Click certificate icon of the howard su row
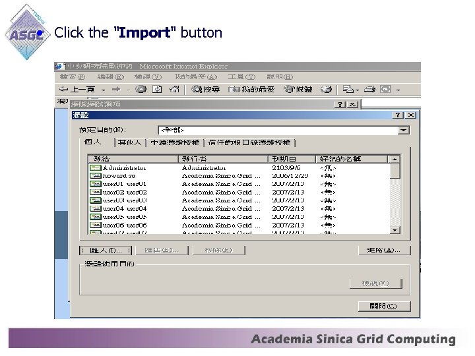Viewport: 475px width, 356px height. [x=96, y=175]
